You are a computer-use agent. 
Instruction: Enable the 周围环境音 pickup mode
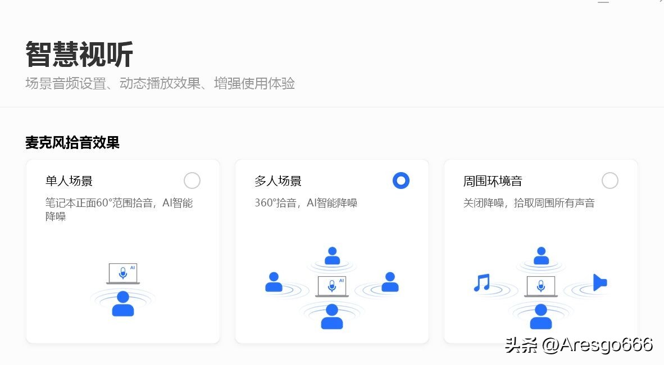point(610,181)
